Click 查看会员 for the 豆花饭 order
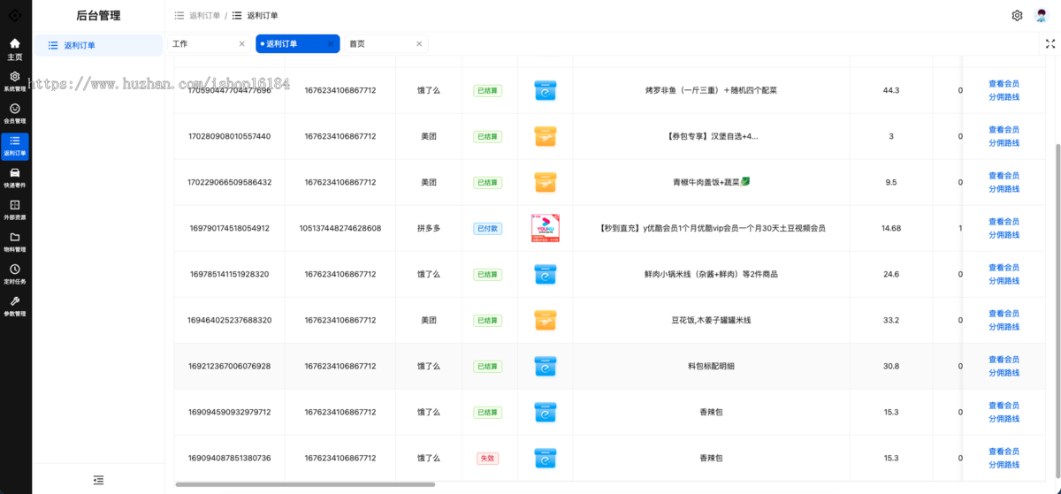Viewport: 1061px width, 494px height. coord(1004,314)
